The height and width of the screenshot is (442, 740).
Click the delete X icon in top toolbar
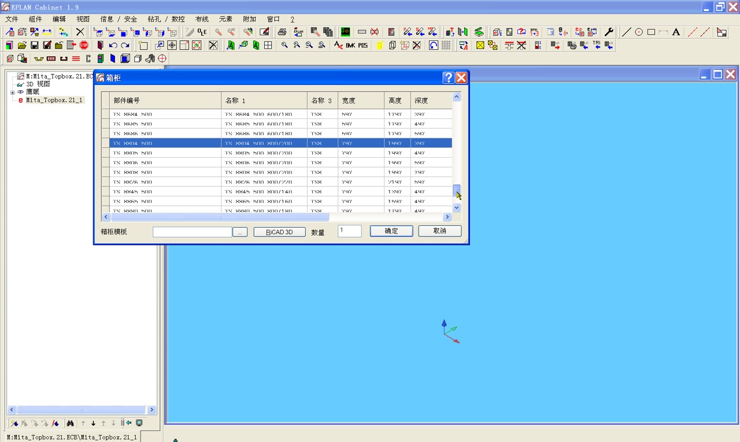tap(80, 32)
